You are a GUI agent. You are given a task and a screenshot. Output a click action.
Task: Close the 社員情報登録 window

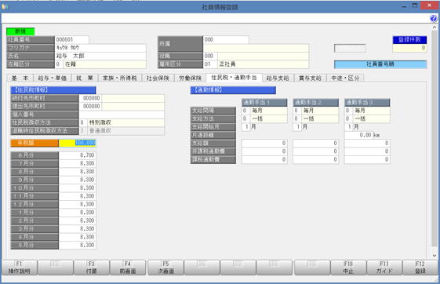(429, 5)
